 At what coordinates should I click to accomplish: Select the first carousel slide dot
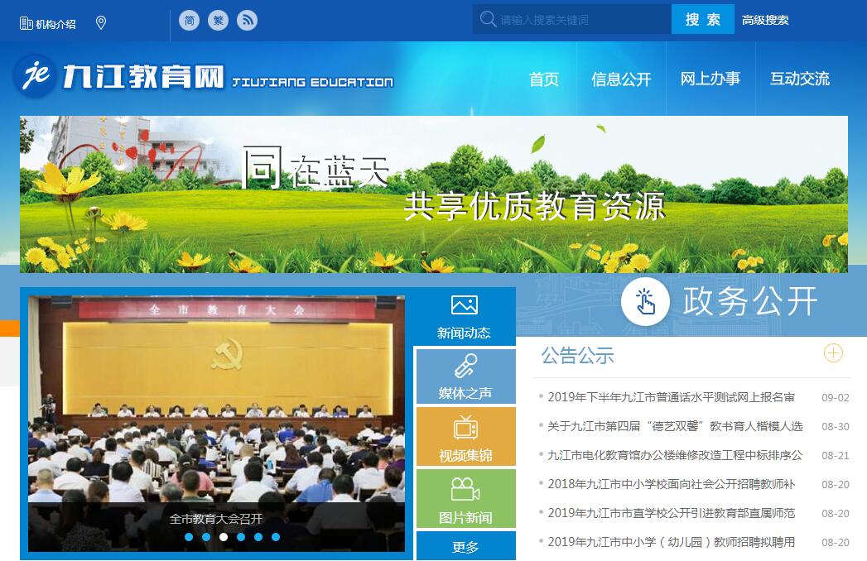click(189, 537)
